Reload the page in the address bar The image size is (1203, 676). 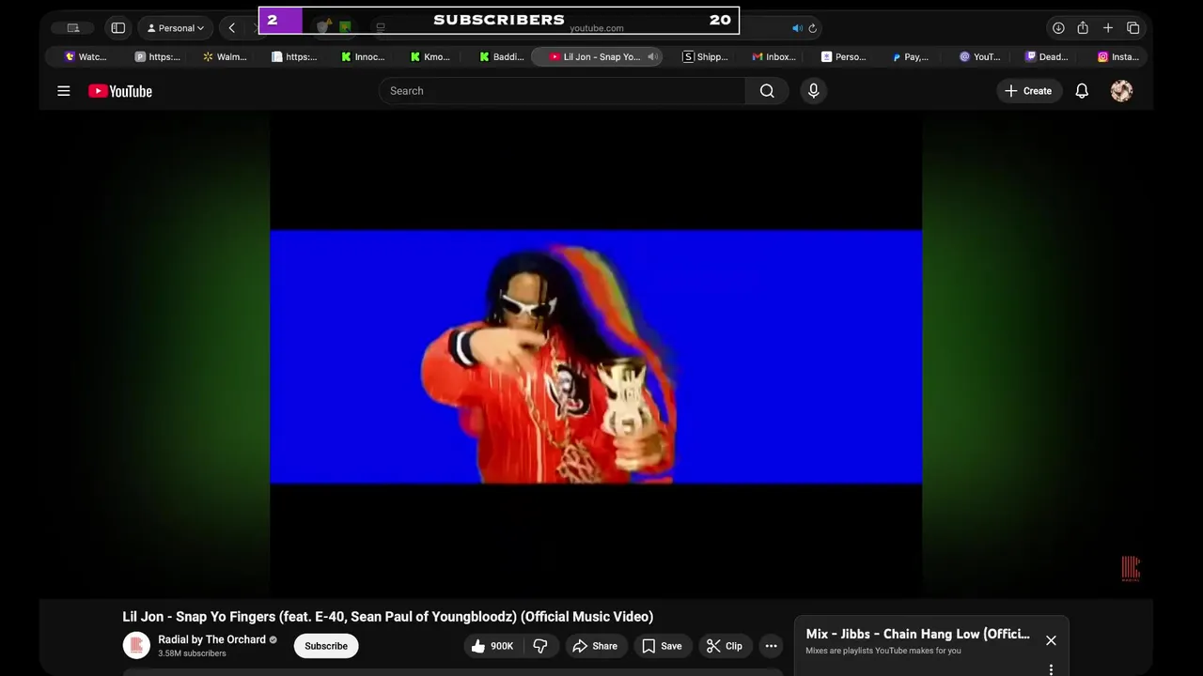(x=813, y=28)
